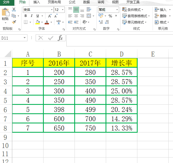Click the Paste clipboard icon
Viewport: 173px width, 163px height.
[5, 12]
